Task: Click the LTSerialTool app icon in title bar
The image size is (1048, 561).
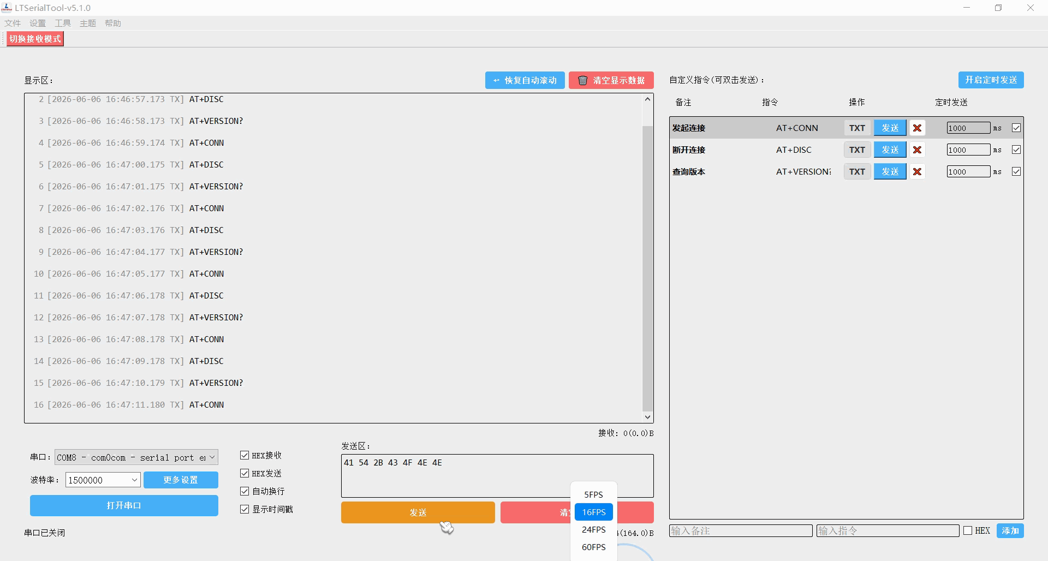Action: point(7,8)
